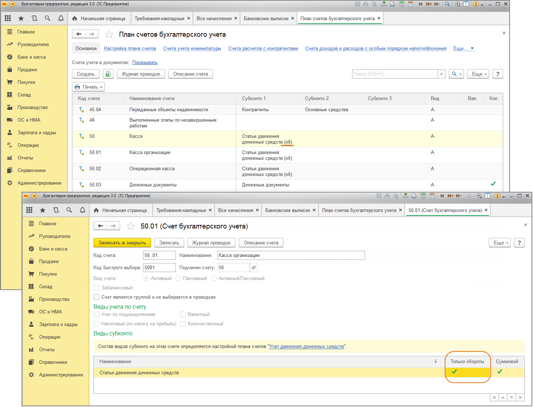
Task: Add План счетов page to favorites
Action: pos(109,35)
